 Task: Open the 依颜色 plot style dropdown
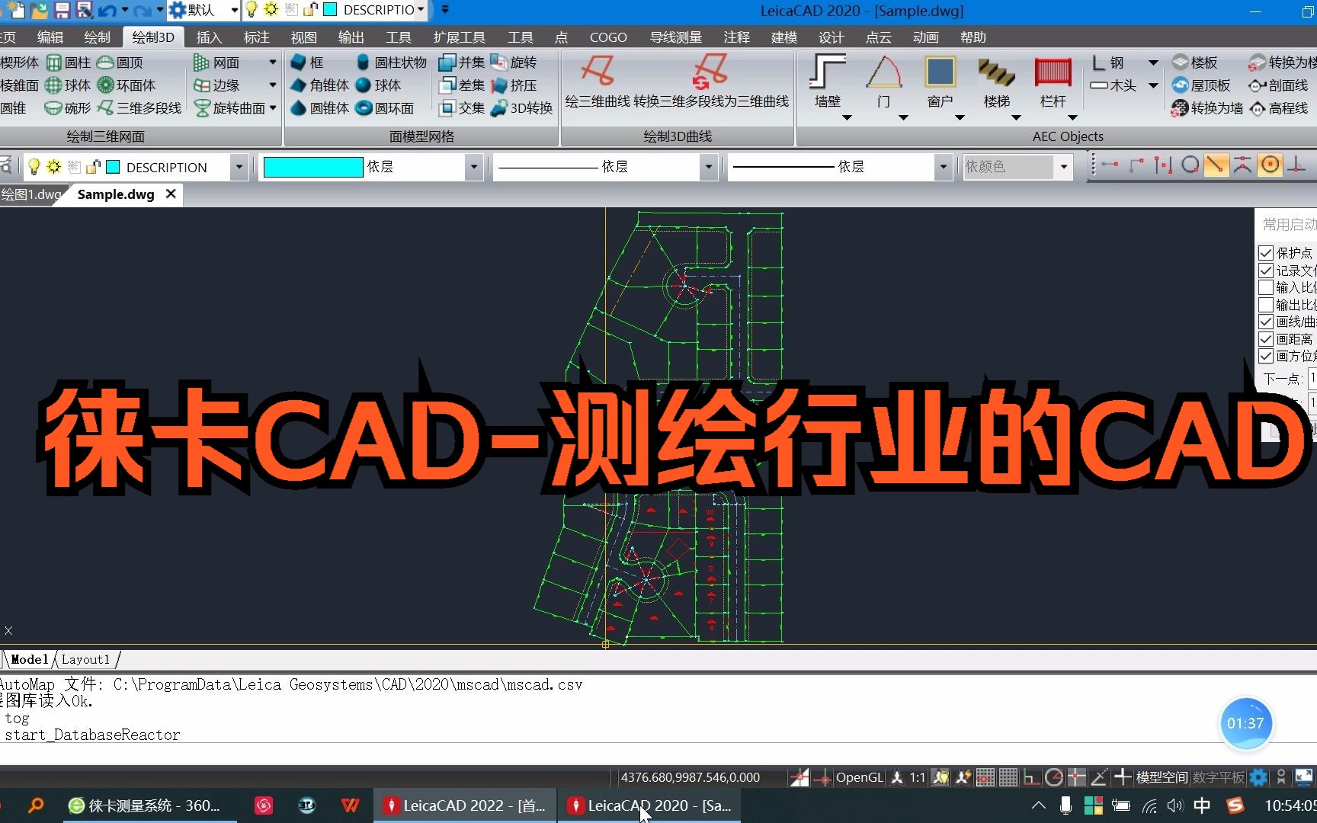click(x=1064, y=167)
